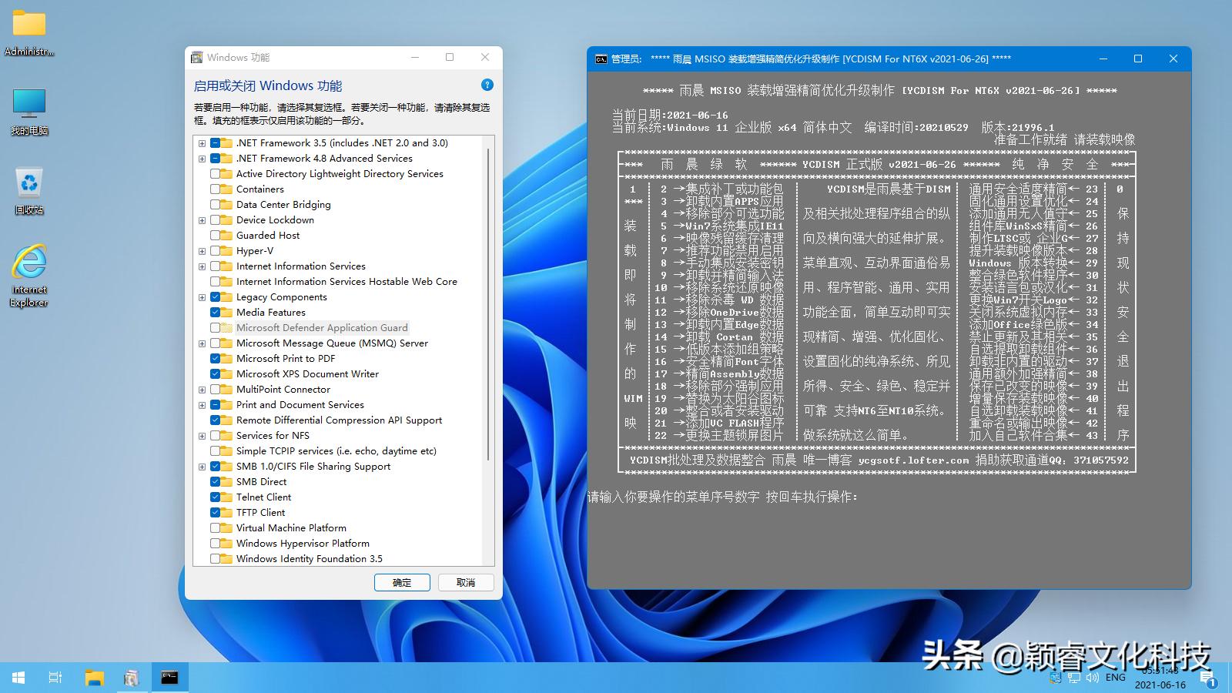Image resolution: width=1232 pixels, height=693 pixels.
Task: Expand Internet Information Services
Action: tap(202, 266)
